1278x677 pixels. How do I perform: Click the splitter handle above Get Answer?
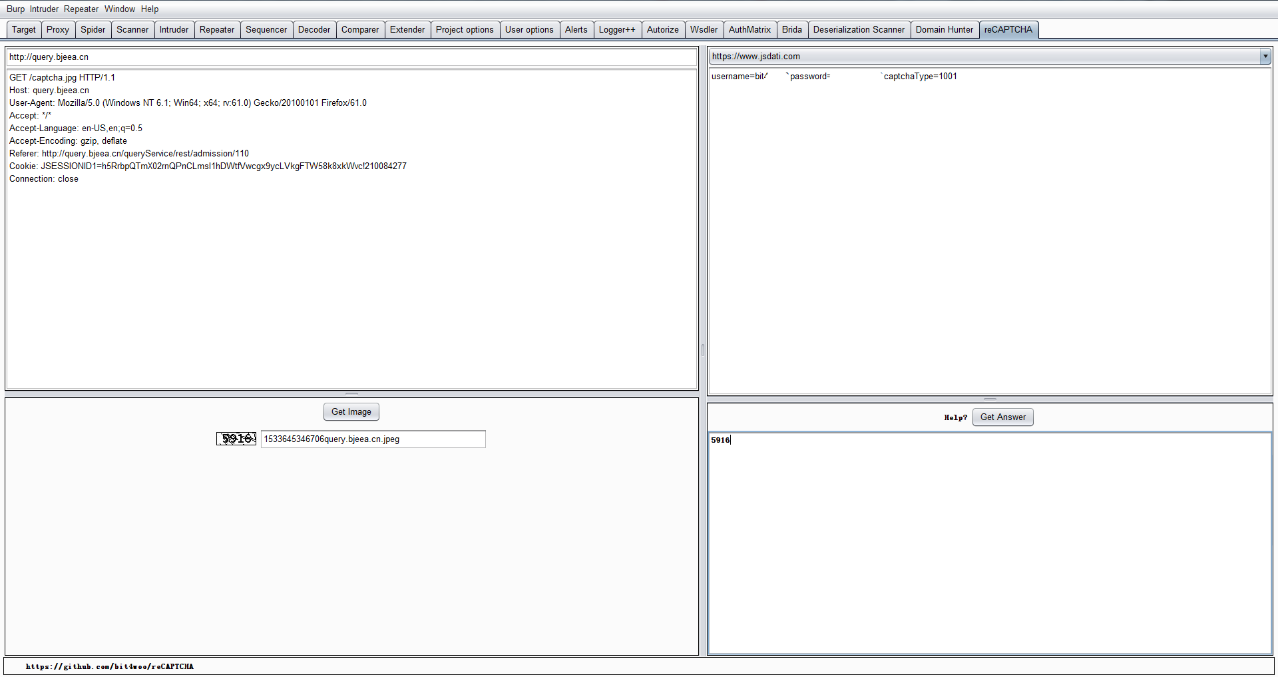click(990, 399)
